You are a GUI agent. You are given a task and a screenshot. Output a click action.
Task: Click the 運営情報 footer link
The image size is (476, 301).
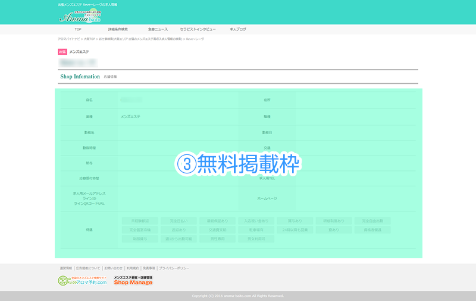tap(65, 268)
